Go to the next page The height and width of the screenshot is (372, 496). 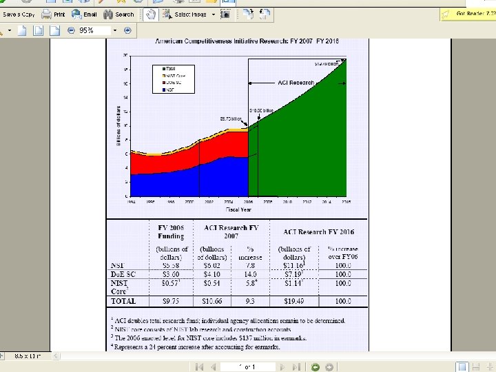click(282, 367)
